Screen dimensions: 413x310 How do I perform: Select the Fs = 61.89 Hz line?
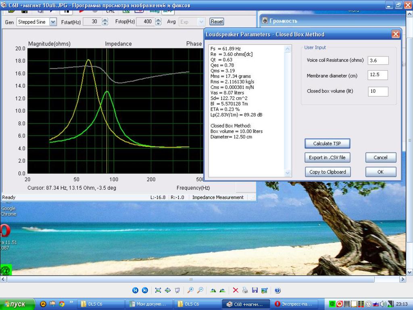[225, 49]
